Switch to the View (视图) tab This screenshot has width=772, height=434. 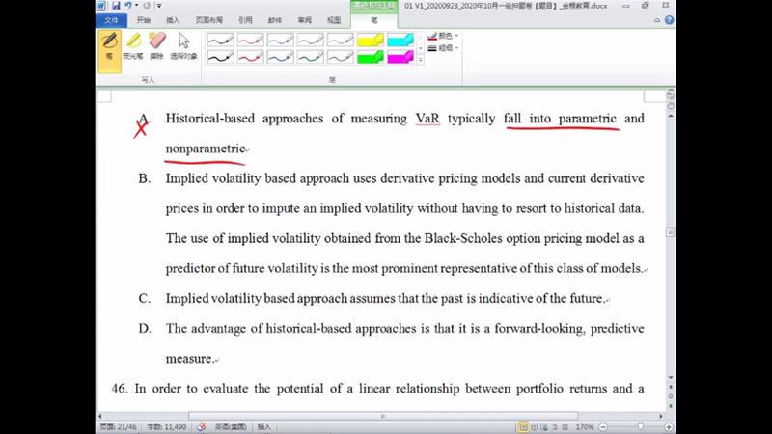point(334,20)
